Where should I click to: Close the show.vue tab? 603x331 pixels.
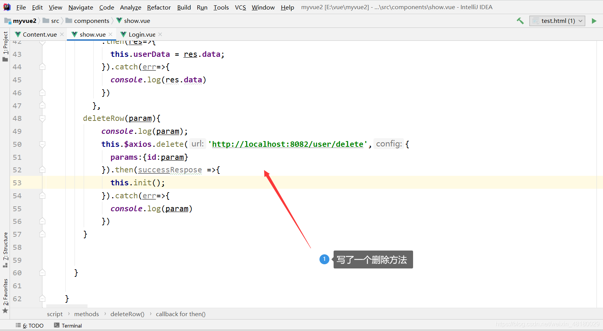pos(110,34)
